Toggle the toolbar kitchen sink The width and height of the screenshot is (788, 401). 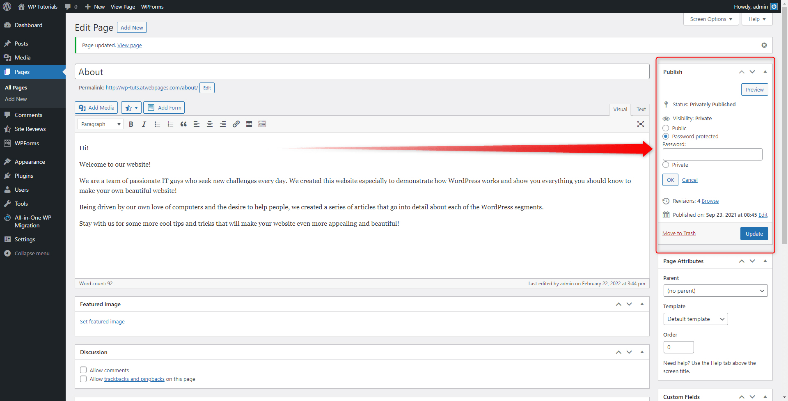point(262,124)
